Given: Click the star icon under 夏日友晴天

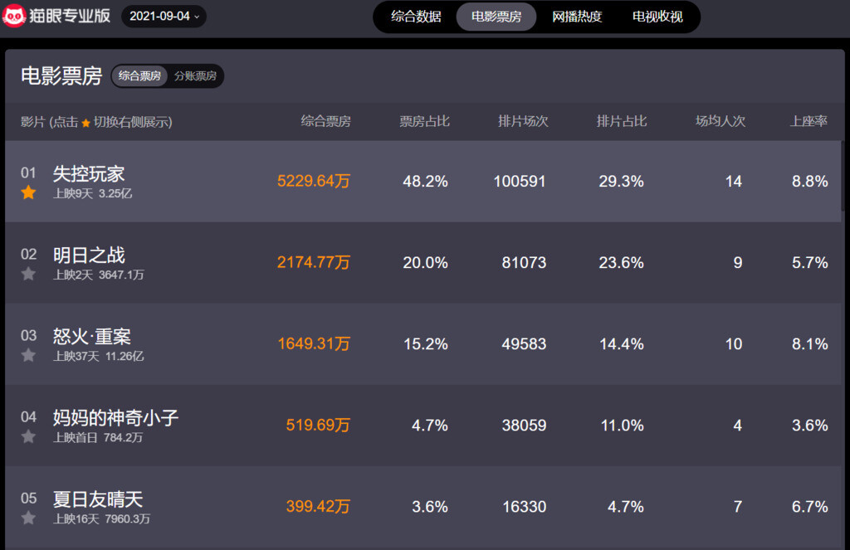Looking at the screenshot, I should point(28,518).
